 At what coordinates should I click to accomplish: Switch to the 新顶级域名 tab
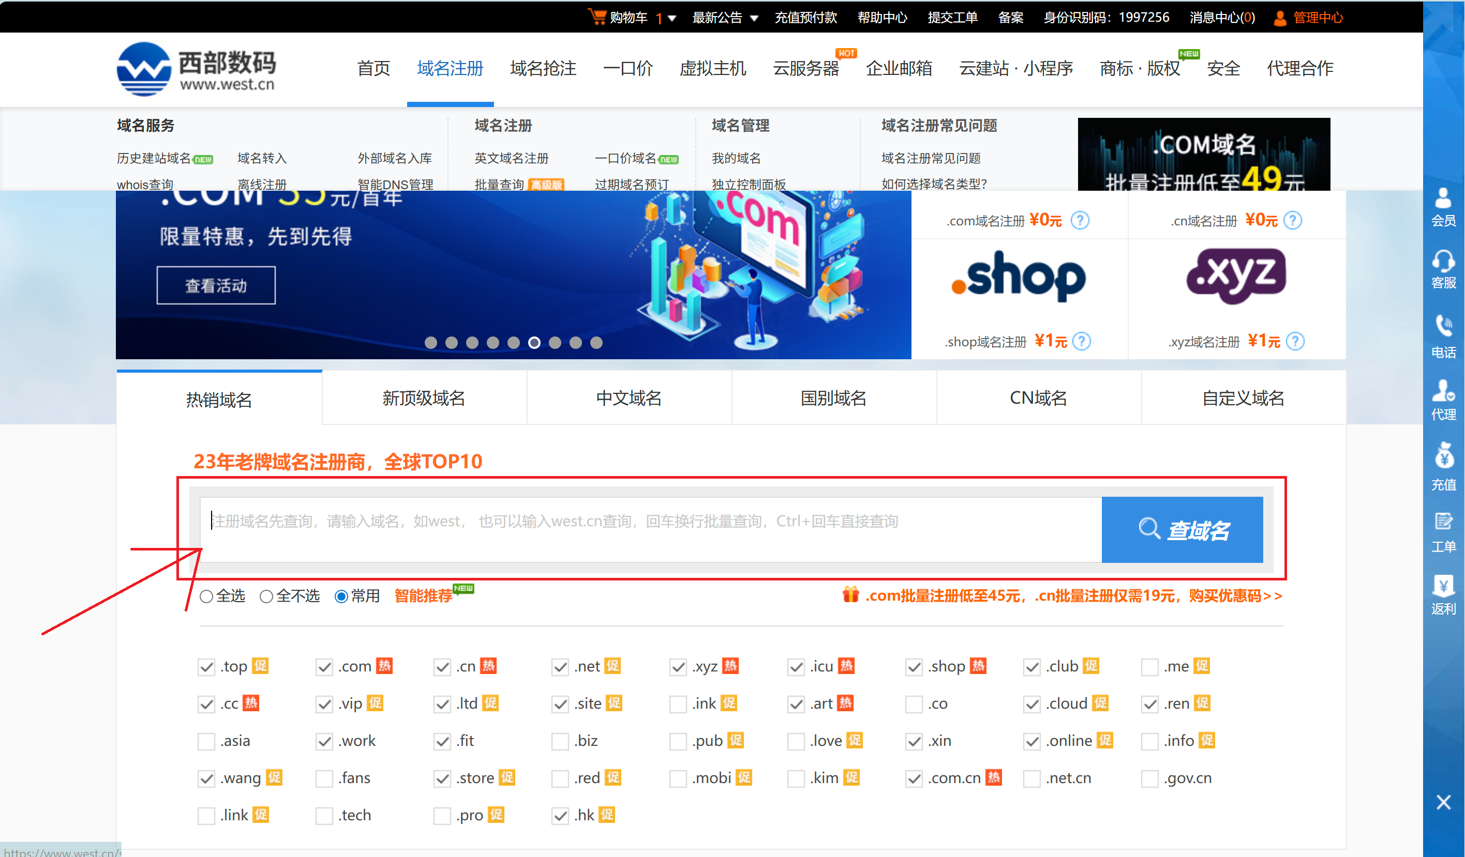[x=424, y=398]
